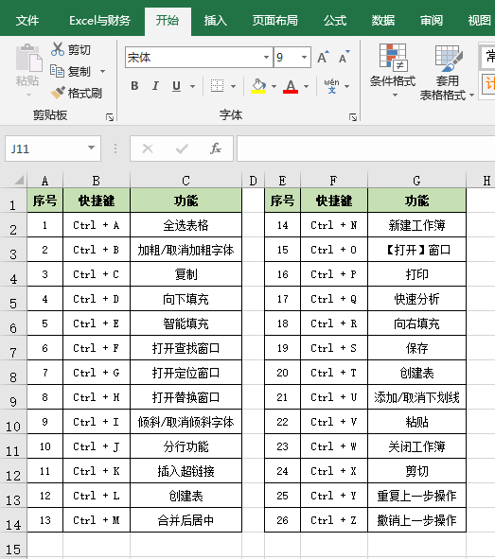Image resolution: width=495 pixels, height=559 pixels.
Task: Open the Conditional Formatting icon
Action: pyautogui.click(x=393, y=58)
